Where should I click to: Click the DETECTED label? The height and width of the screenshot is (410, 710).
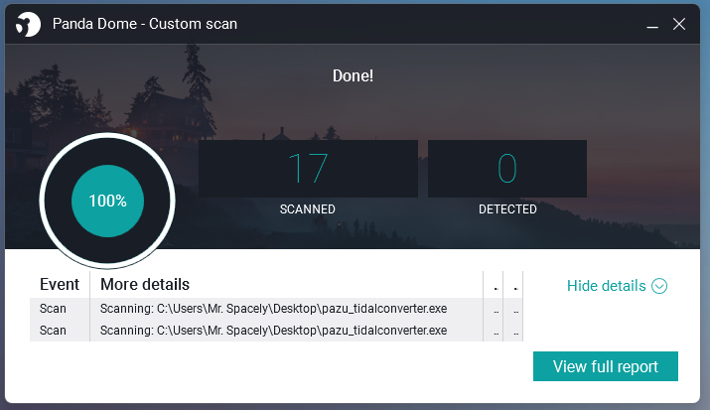click(x=507, y=209)
